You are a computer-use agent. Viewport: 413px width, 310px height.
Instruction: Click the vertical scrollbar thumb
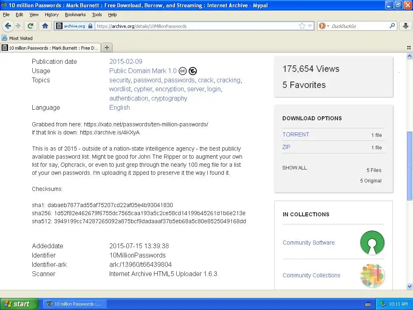(x=409, y=165)
